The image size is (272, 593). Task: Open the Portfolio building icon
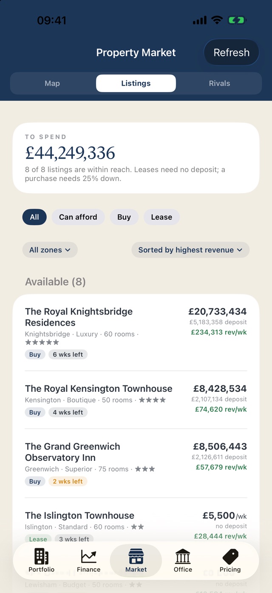[41, 556]
